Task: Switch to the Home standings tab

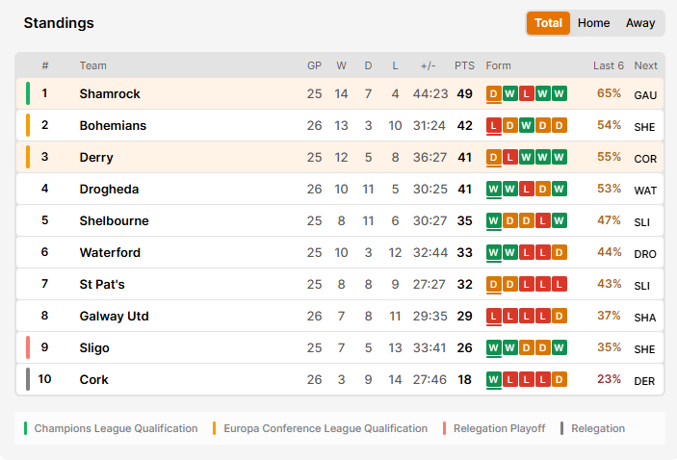Action: coord(593,23)
